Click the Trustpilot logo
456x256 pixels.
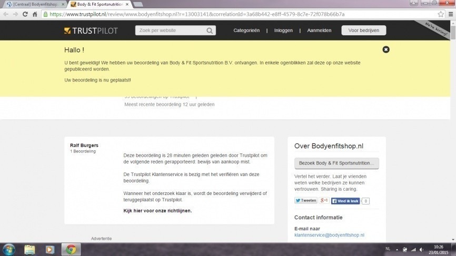[91, 30]
